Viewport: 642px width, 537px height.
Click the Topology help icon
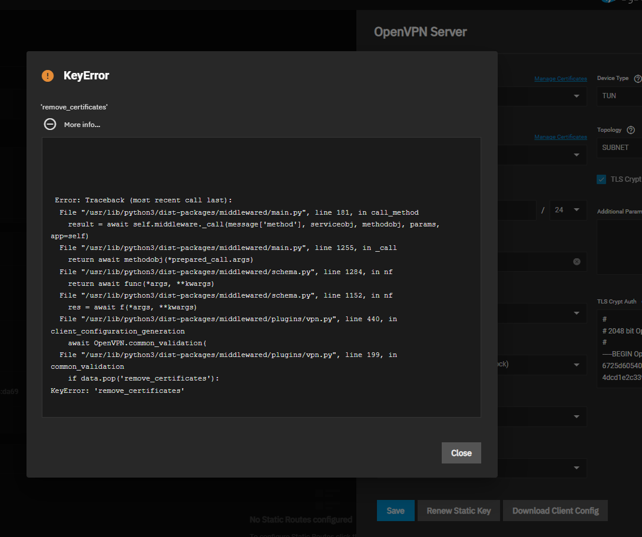[x=631, y=130]
